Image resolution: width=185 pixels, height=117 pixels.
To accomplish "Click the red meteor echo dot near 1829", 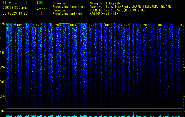I will pyautogui.click(x=167, y=89).
